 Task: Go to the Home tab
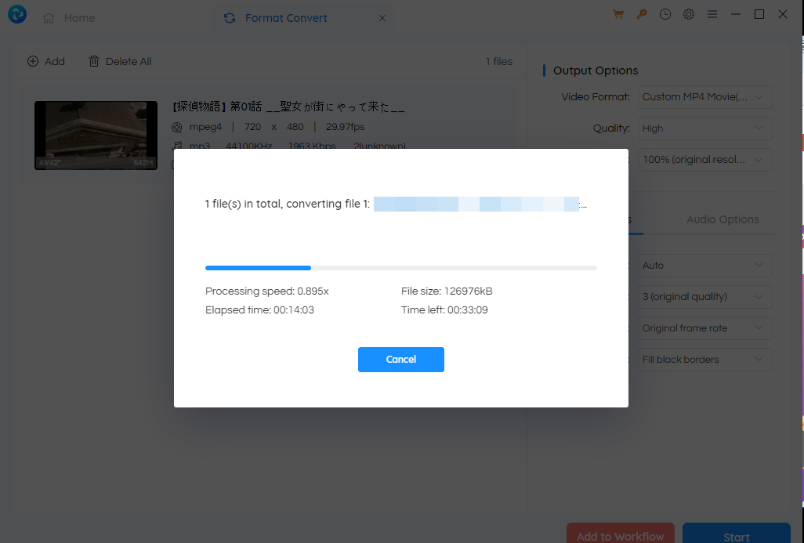pos(71,18)
